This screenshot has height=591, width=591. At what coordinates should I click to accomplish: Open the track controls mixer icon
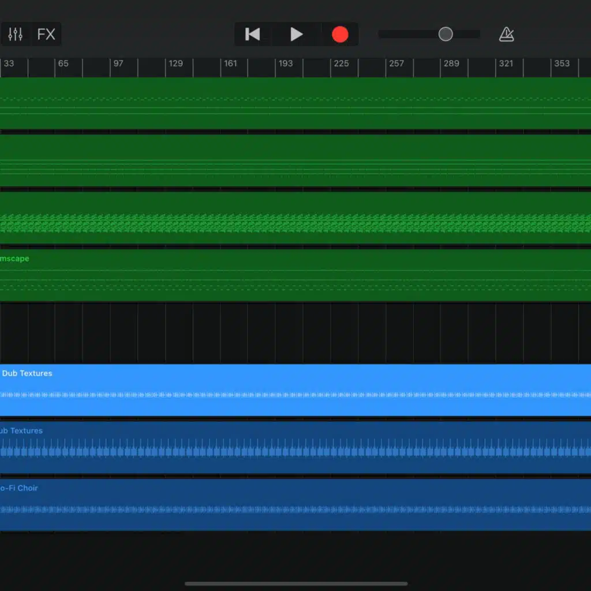(x=16, y=35)
